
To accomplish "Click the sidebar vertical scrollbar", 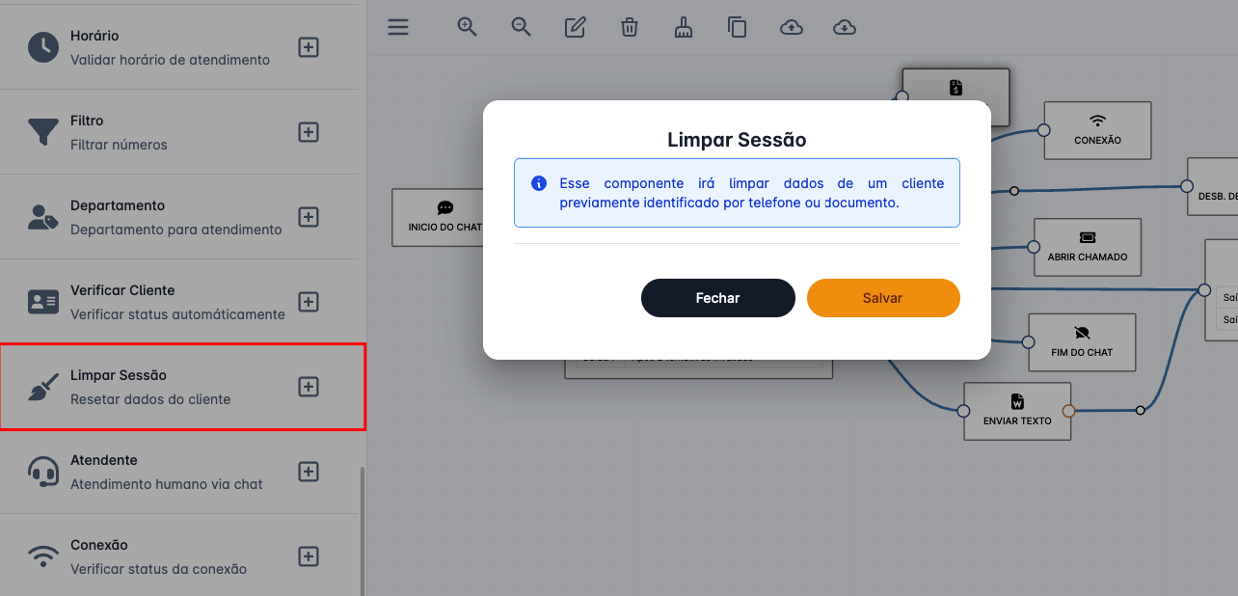I will 363,530.
